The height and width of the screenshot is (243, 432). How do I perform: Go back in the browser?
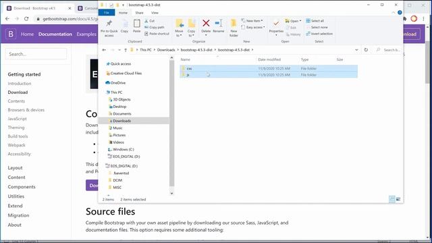[7, 19]
